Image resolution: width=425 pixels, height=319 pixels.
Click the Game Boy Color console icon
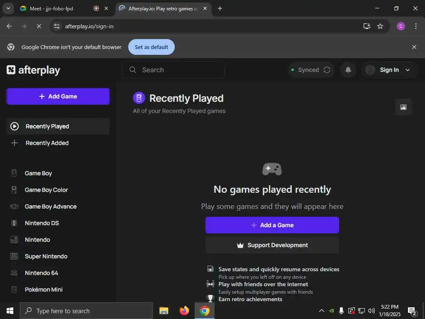pos(14,190)
